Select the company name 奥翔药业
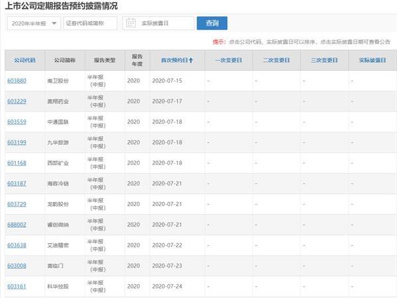 pyautogui.click(x=58, y=101)
